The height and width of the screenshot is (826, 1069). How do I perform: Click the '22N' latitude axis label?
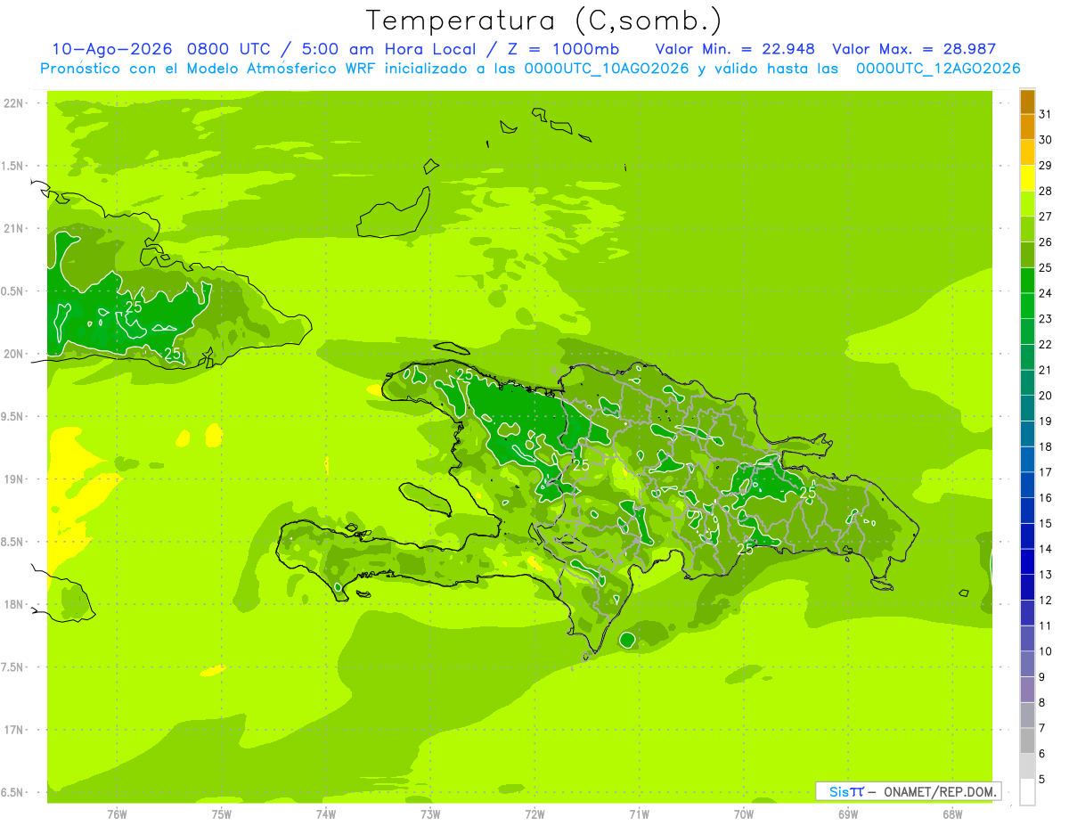click(x=12, y=103)
